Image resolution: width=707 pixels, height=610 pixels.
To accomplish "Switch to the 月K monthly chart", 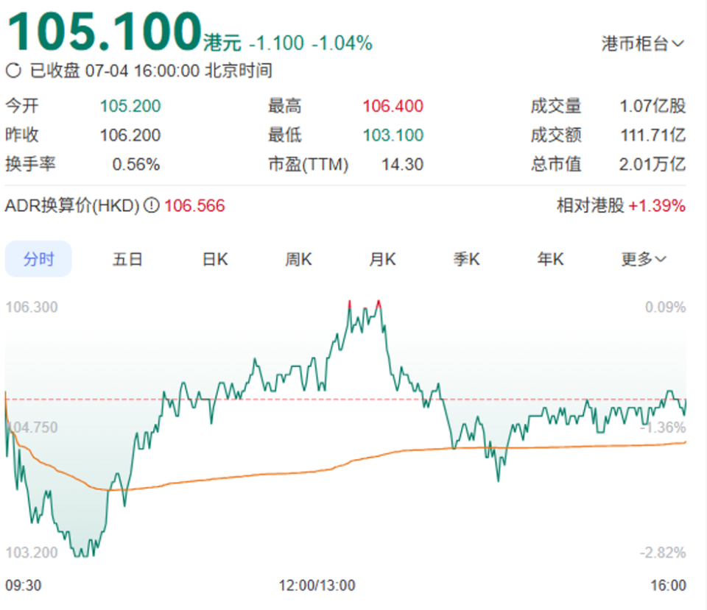I will [x=382, y=258].
